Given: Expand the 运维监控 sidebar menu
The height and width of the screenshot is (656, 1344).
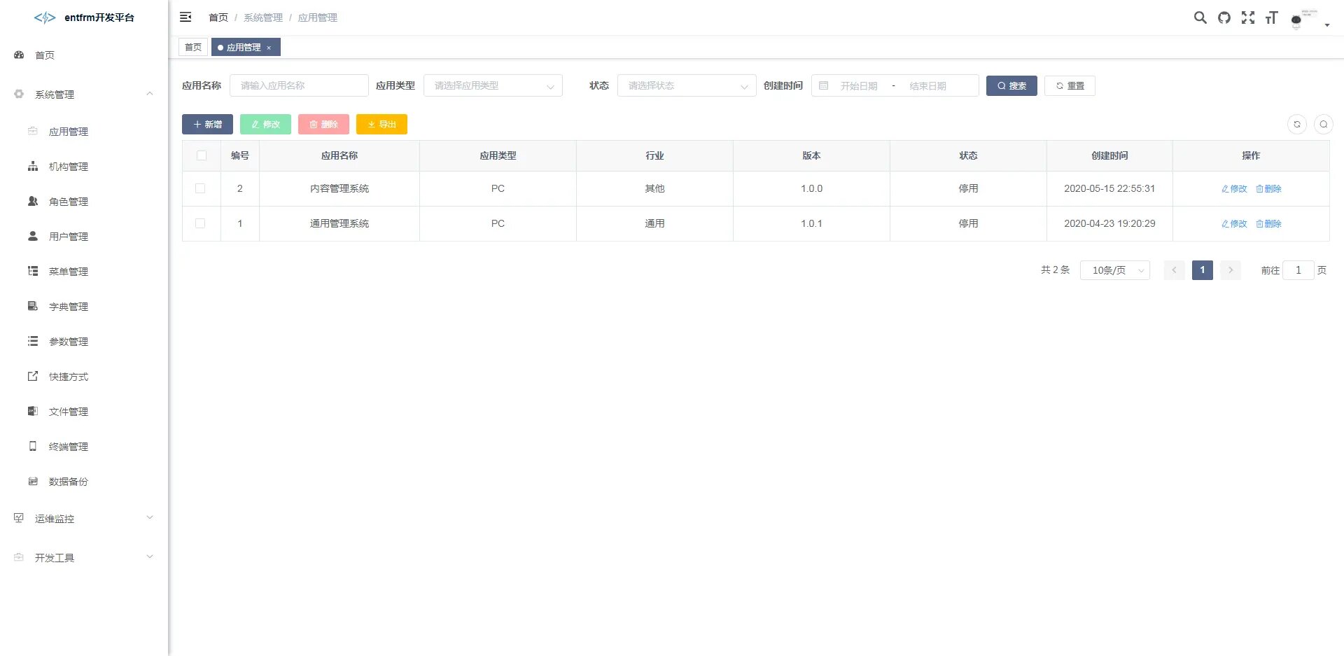Looking at the screenshot, I should tap(84, 519).
